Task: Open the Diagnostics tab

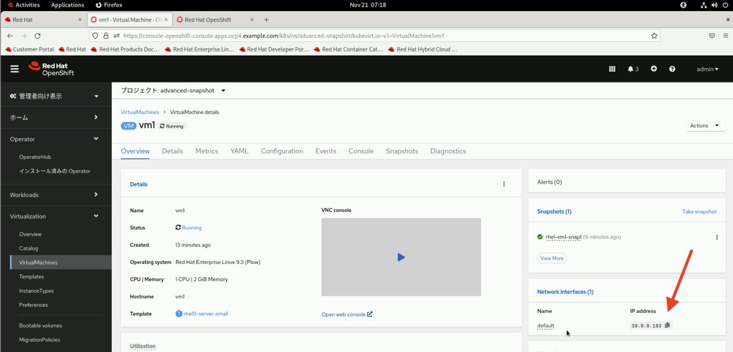Action: click(x=448, y=151)
